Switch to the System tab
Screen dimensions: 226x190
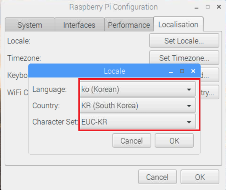point(30,25)
